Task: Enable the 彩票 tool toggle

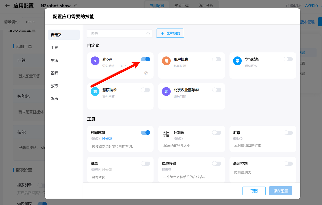Action: point(145,164)
